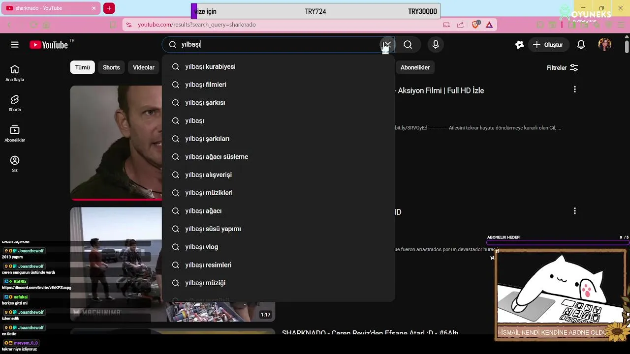Image resolution: width=630 pixels, height=354 pixels.
Task: Select the Tümü filter chip
Action: tap(82, 67)
